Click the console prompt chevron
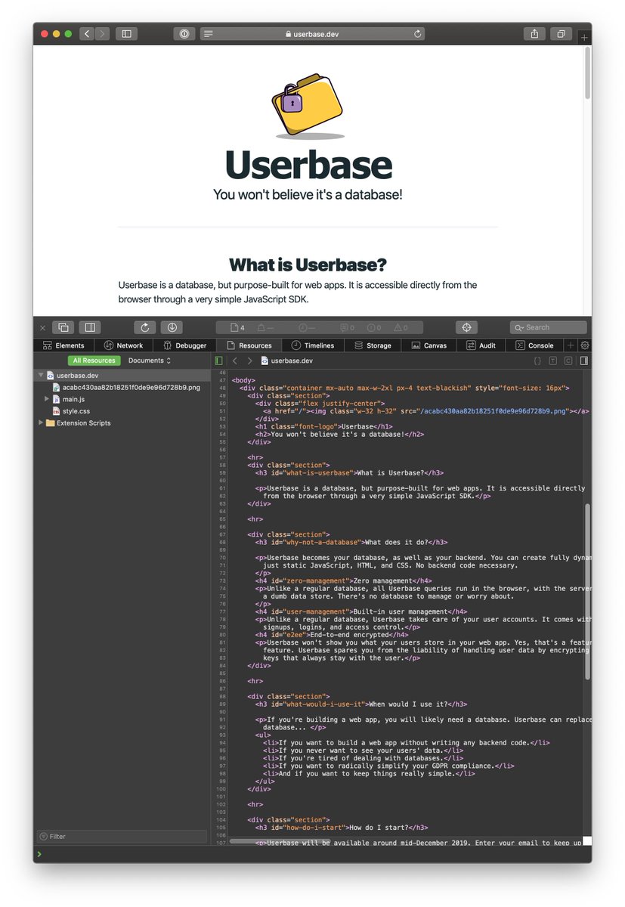The width and height of the screenshot is (625, 907). coord(40,854)
